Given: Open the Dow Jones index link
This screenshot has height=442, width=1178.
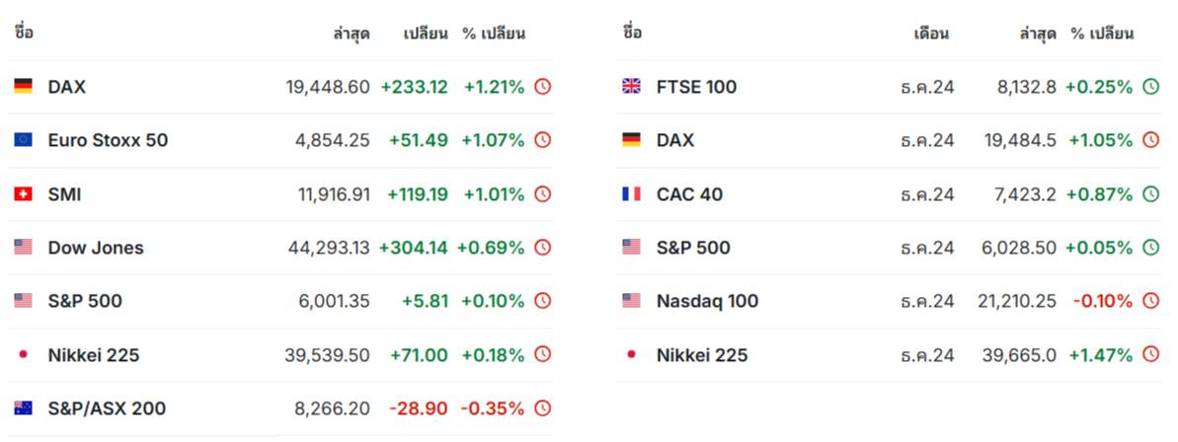Looking at the screenshot, I should pyautogui.click(x=96, y=248).
